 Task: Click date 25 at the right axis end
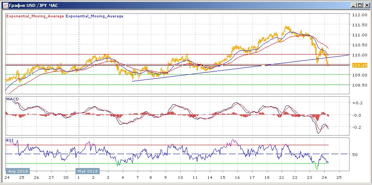(338, 178)
